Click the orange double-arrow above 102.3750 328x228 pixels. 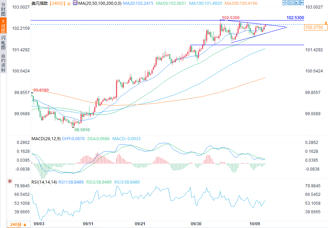click(326, 23)
